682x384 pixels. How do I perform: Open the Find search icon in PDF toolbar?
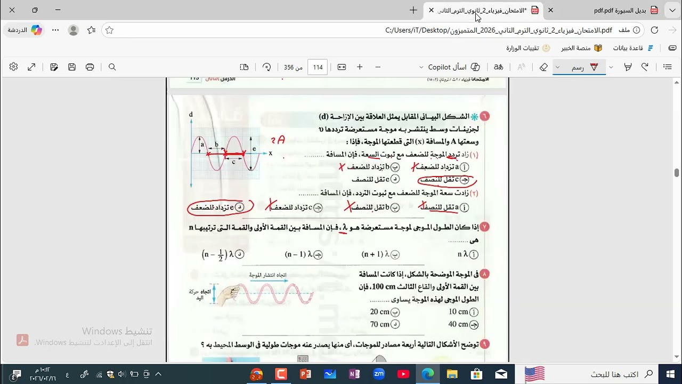112,67
